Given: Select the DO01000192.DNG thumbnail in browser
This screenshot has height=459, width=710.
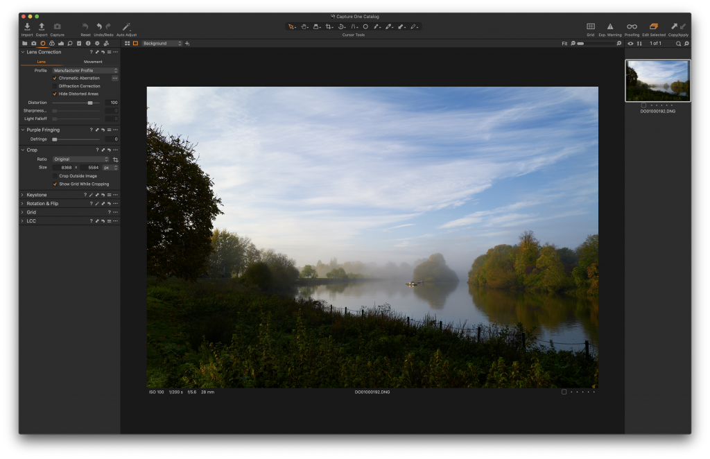Looking at the screenshot, I should pyautogui.click(x=658, y=81).
